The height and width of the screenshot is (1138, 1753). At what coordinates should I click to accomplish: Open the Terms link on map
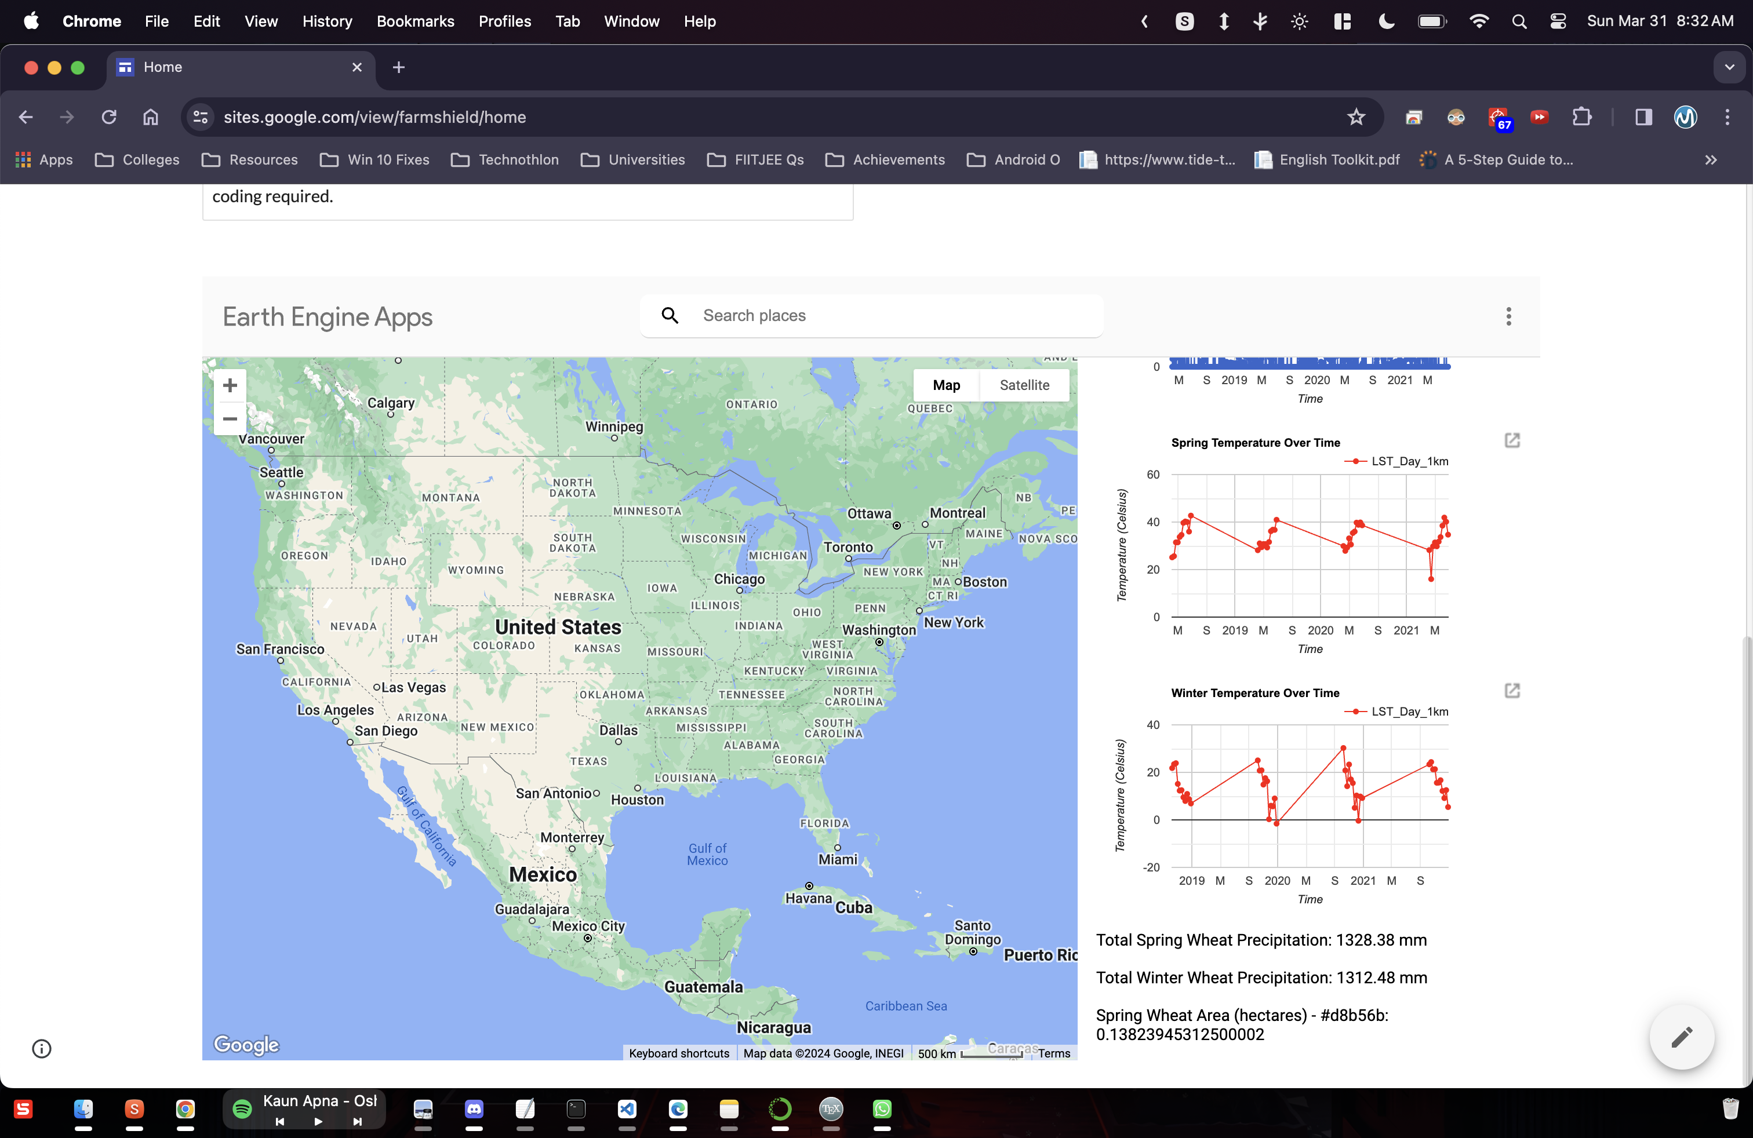coord(1054,1053)
